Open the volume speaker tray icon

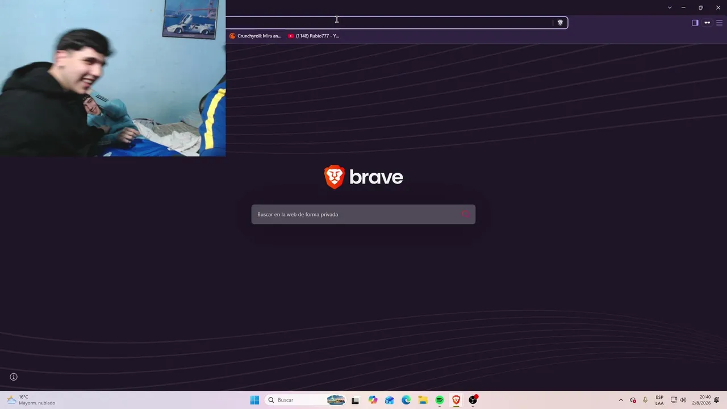point(683,400)
